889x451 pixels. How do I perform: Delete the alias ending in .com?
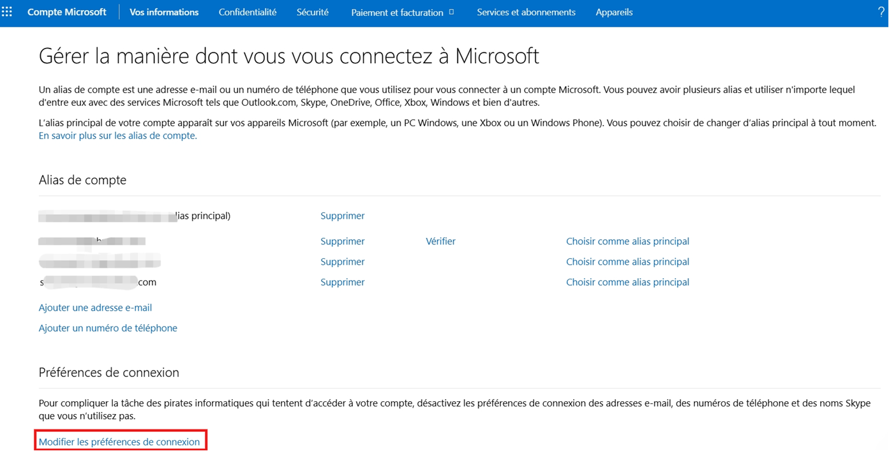tap(343, 282)
